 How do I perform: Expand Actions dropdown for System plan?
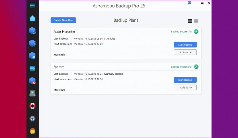pos(185,88)
